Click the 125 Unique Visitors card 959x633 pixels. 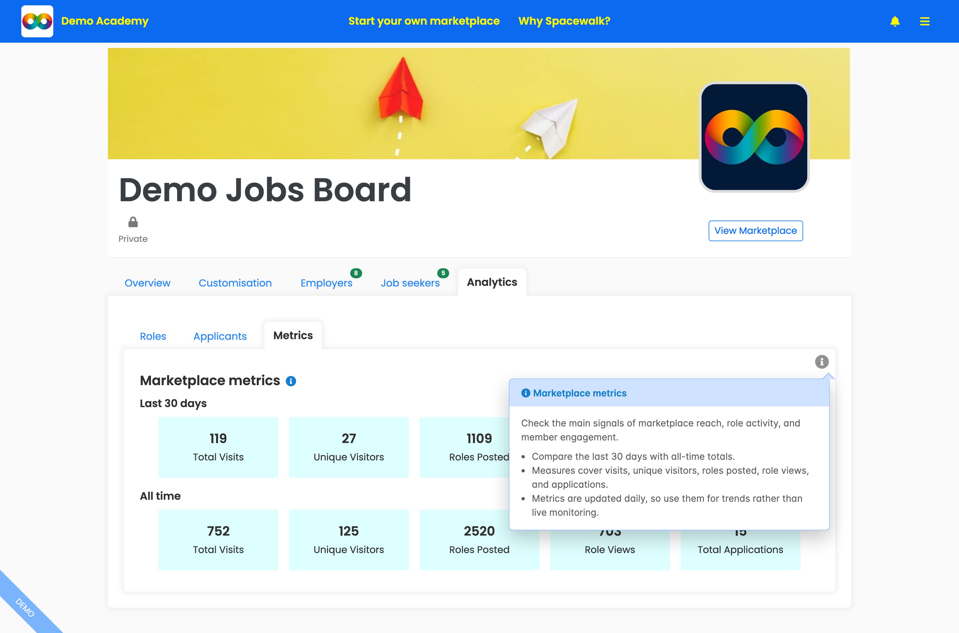tap(349, 540)
